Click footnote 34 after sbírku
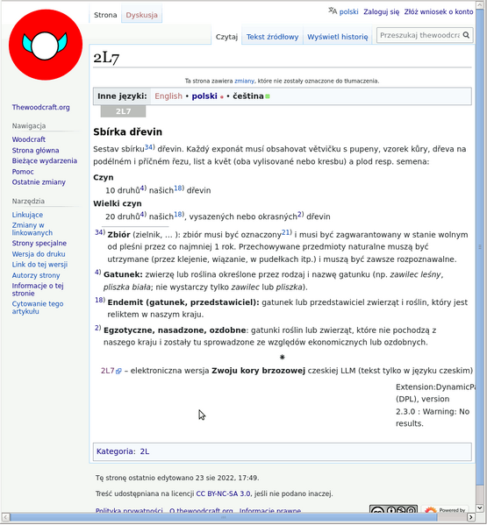Image resolution: width=487 pixels, height=525 pixels. [149, 147]
